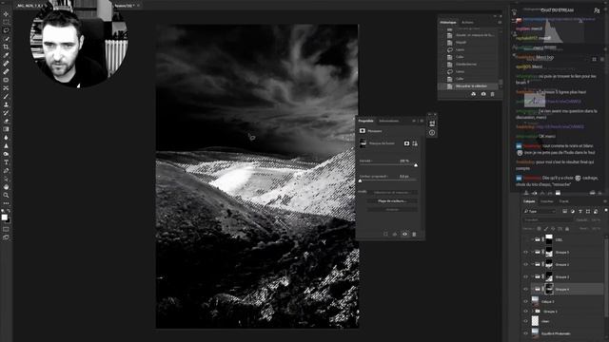Expand the Groupe 1 folder chevron
This screenshot has height=342, width=609.
pos(533,312)
